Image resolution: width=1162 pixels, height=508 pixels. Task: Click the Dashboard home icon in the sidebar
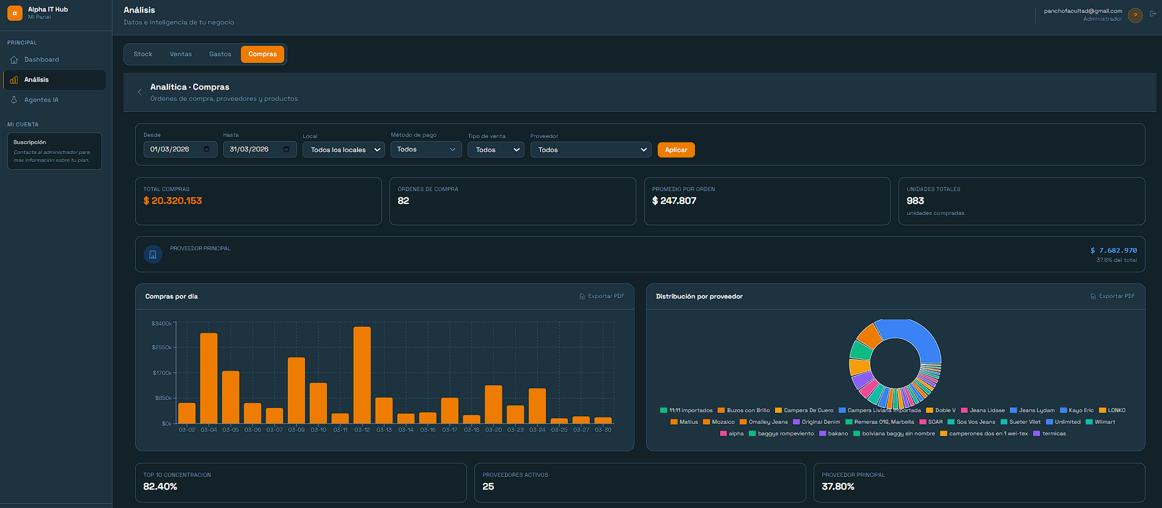(x=14, y=60)
